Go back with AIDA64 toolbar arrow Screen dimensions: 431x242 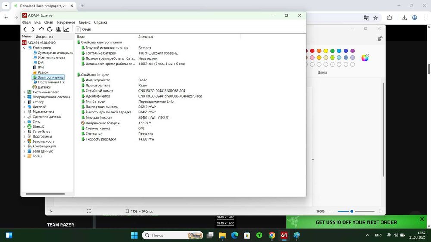point(25,29)
